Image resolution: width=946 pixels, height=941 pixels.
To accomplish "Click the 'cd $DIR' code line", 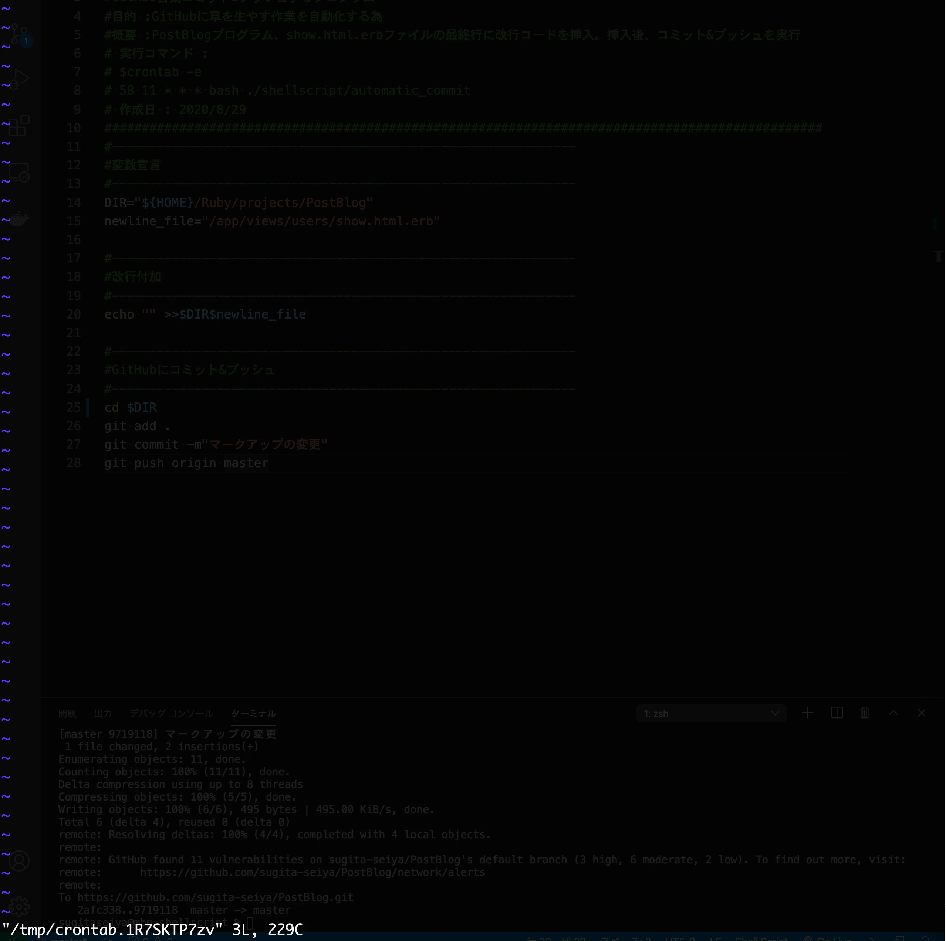I will pyautogui.click(x=131, y=408).
